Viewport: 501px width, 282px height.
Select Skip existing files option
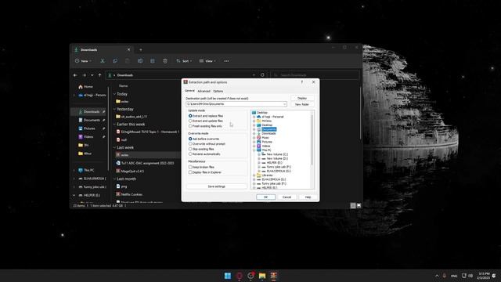pos(190,149)
